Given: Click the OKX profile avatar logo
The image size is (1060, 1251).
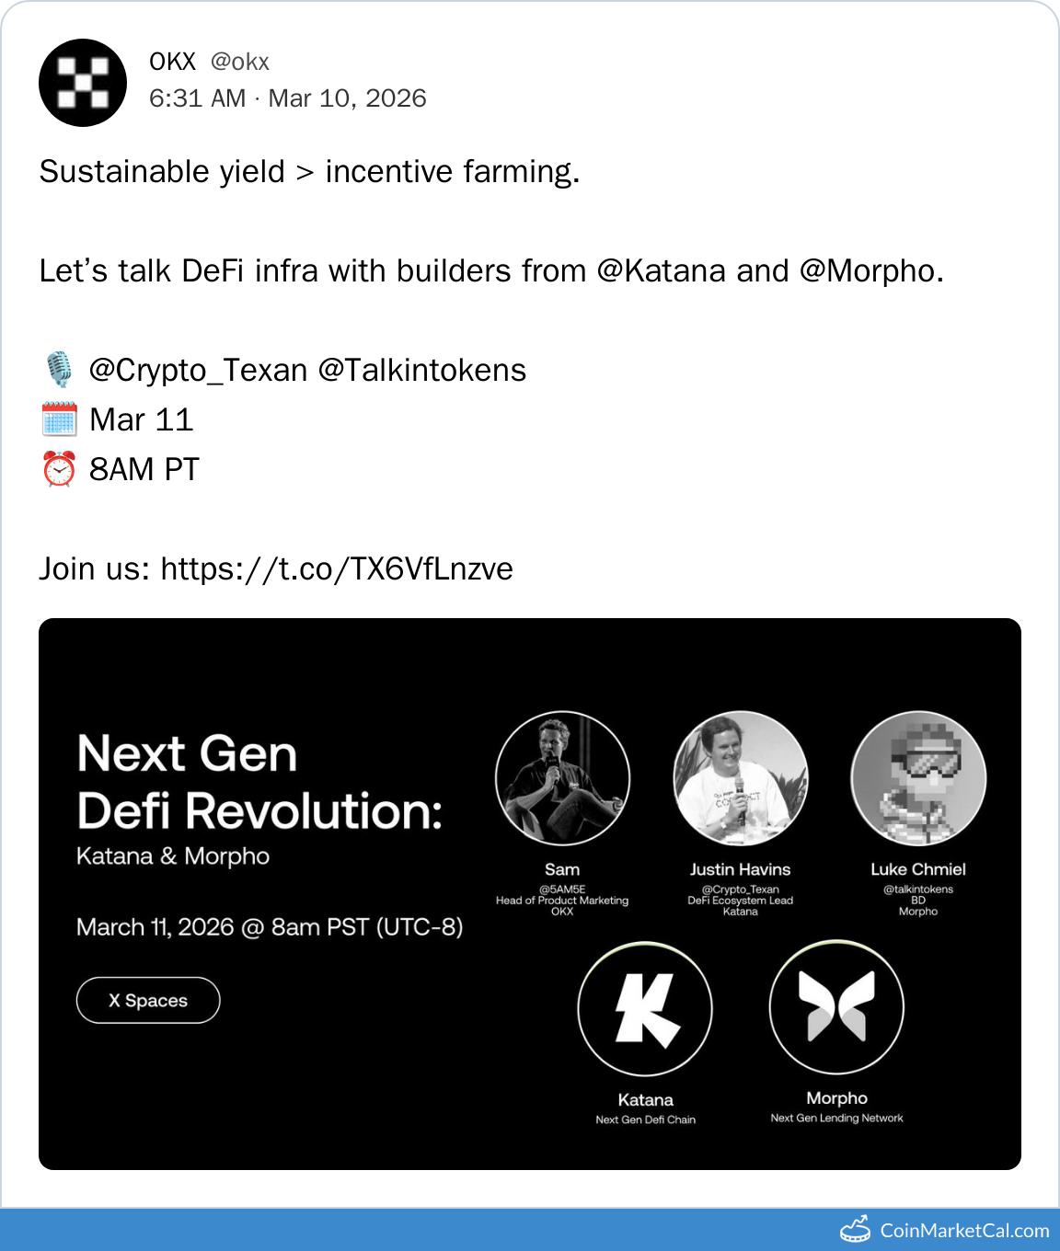Looking at the screenshot, I should tap(83, 83).
